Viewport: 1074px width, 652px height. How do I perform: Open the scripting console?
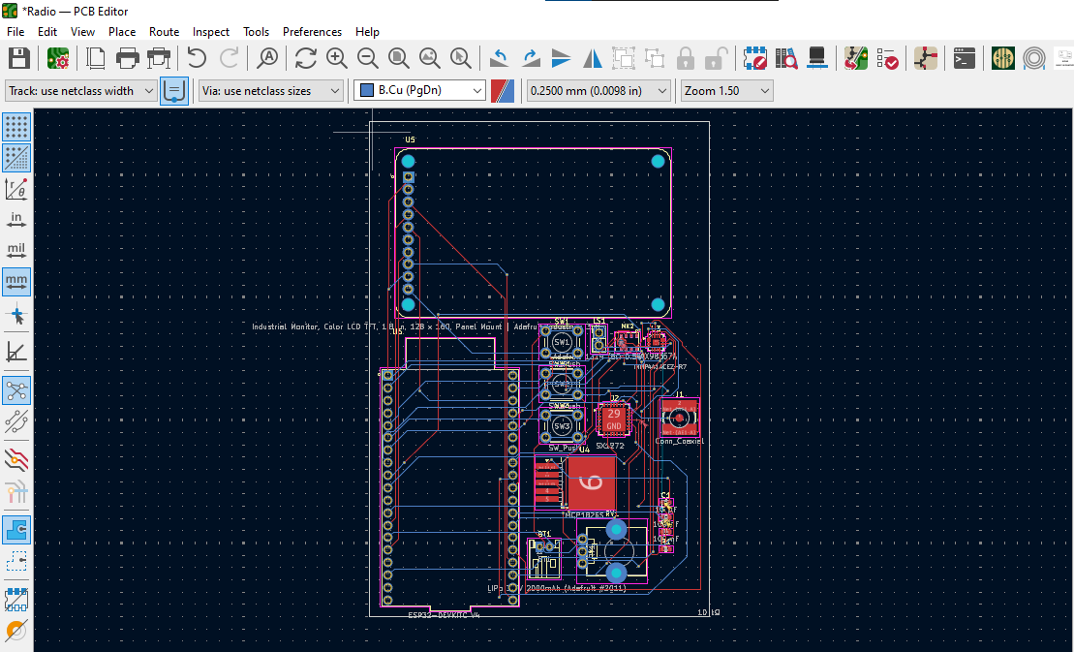pos(965,58)
